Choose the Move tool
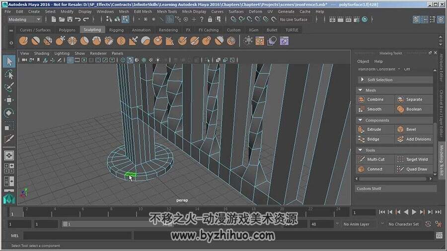This screenshot has width=447, height=251. pyautogui.click(x=9, y=100)
